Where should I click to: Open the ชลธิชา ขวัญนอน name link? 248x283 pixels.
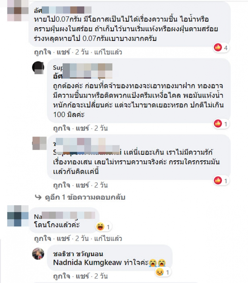[x=78, y=254]
